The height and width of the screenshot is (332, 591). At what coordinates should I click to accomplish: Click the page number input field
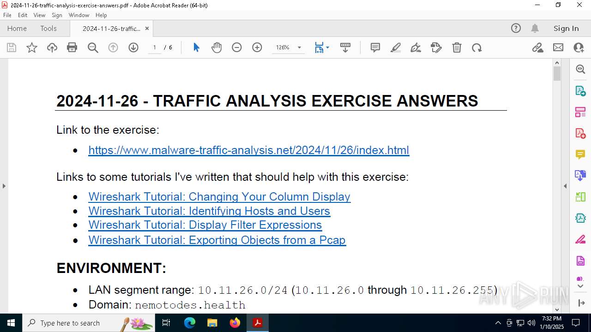tap(155, 47)
